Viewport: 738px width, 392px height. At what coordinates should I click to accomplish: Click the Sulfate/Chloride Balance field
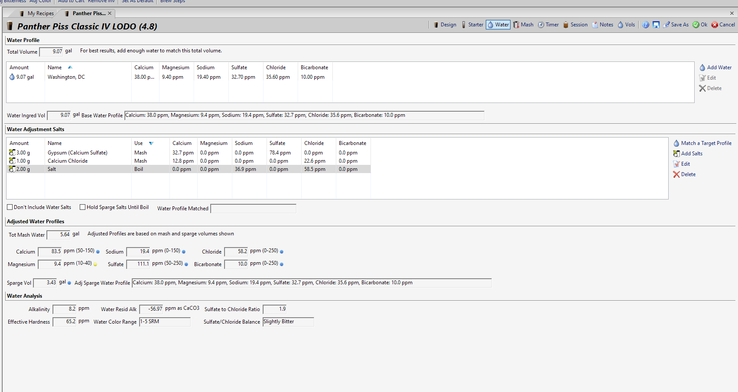[288, 322]
